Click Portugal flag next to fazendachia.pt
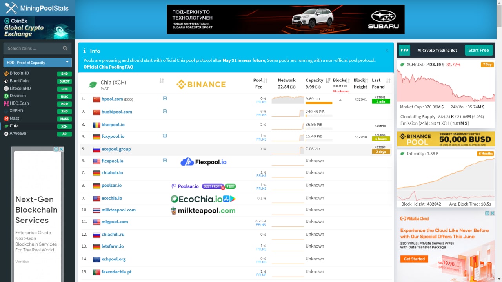 coord(96,272)
